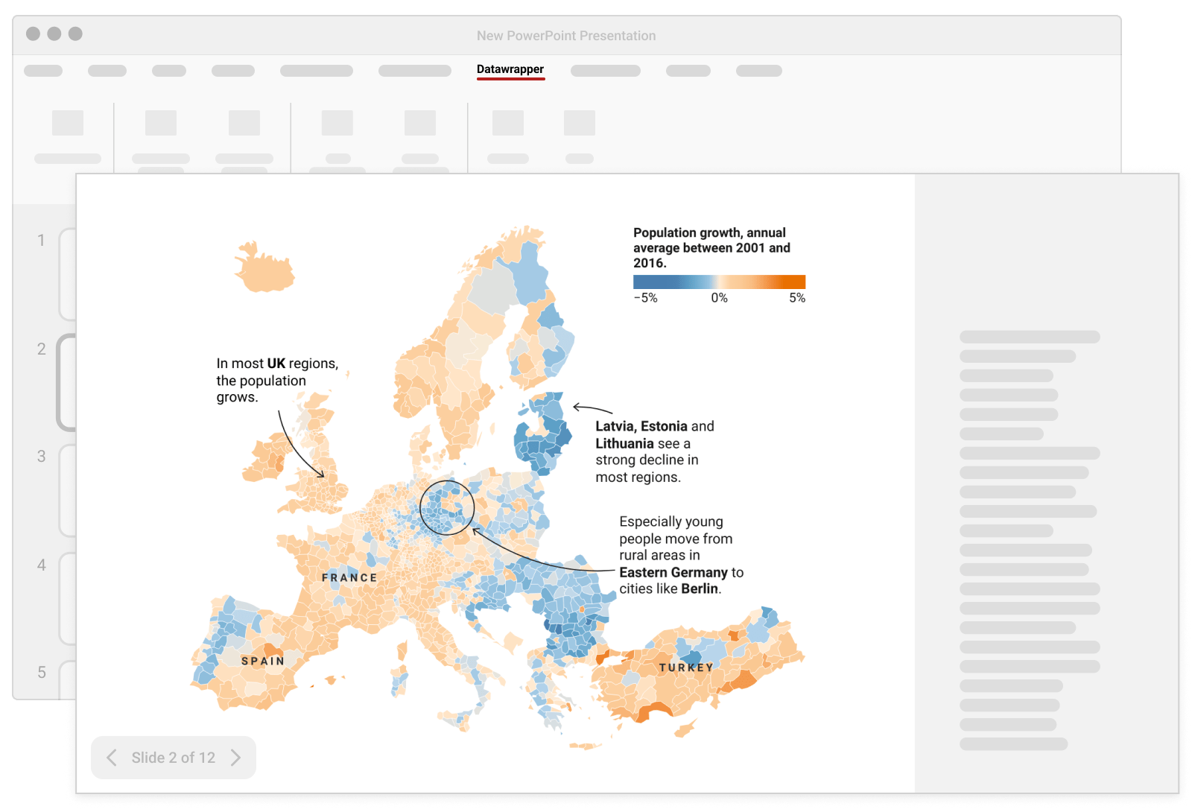
Task: Select the UK regions annotation text
Action: point(276,380)
